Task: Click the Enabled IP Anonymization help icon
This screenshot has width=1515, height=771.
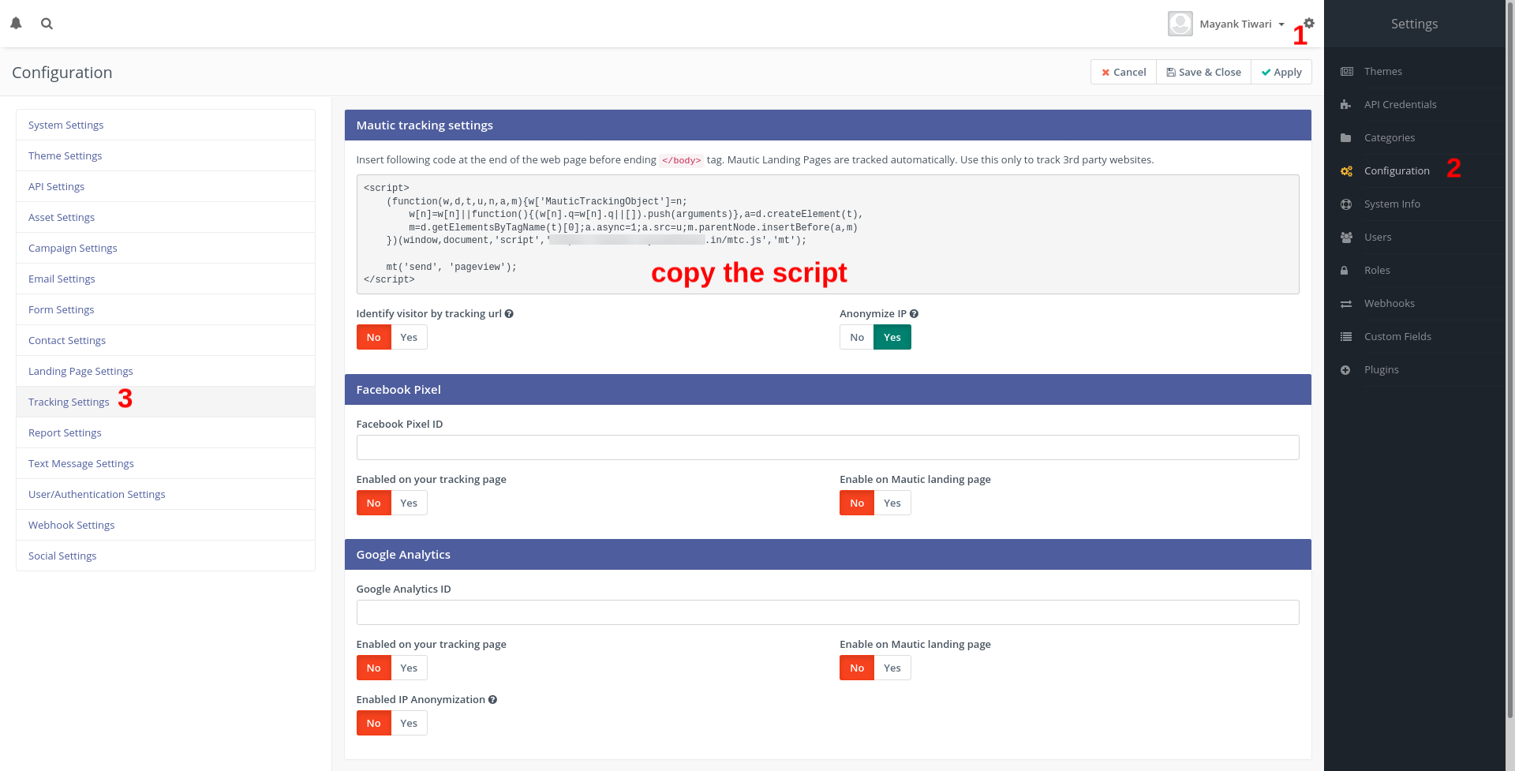Action: pyautogui.click(x=492, y=699)
